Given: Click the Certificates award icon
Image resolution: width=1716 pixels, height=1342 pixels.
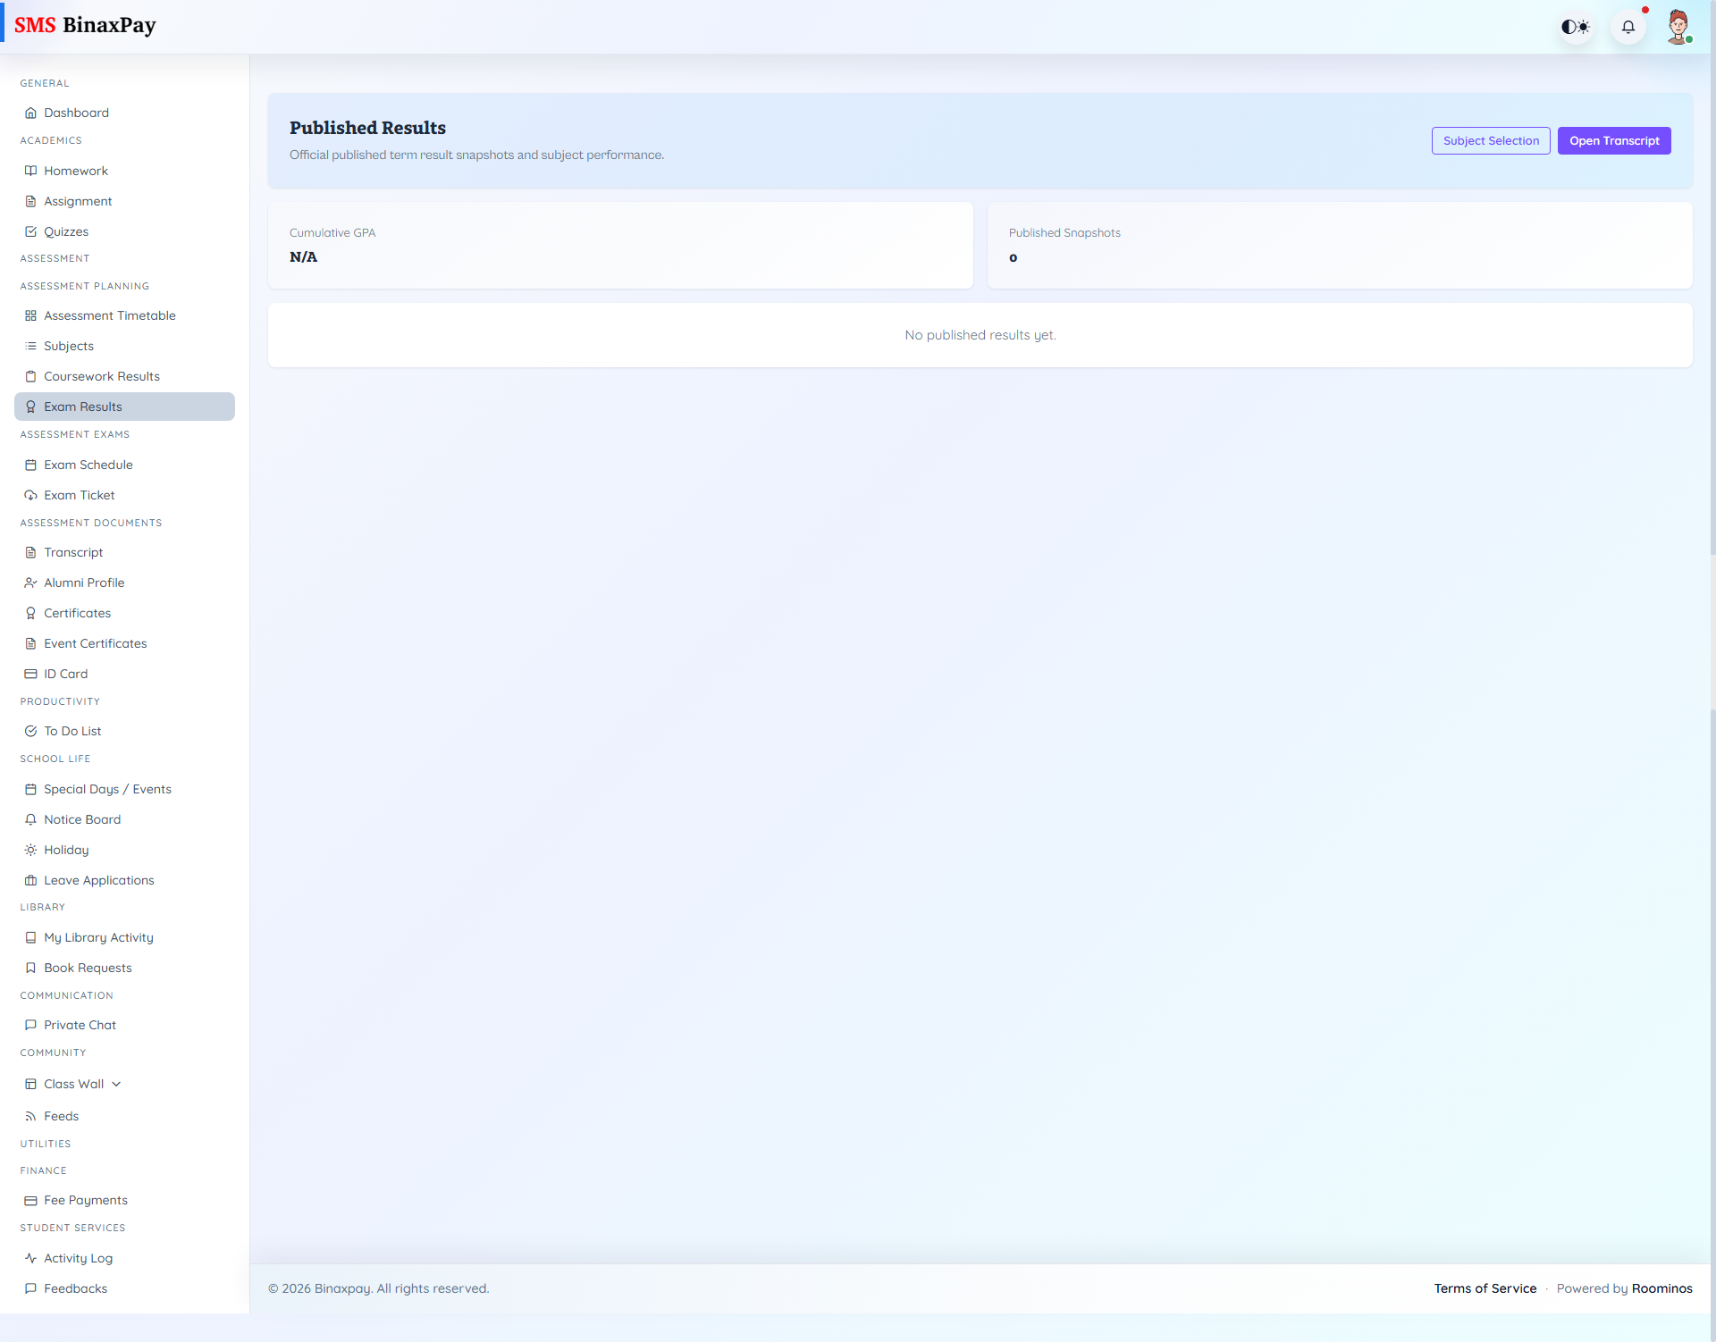Looking at the screenshot, I should 30,613.
